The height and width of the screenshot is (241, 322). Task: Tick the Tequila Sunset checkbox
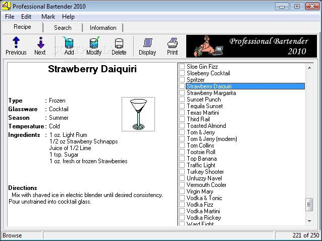click(x=182, y=106)
